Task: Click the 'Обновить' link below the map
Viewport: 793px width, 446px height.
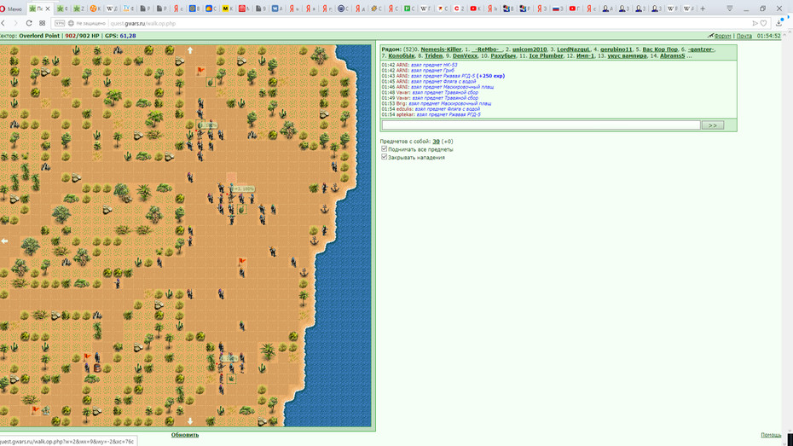Action: tap(184, 435)
